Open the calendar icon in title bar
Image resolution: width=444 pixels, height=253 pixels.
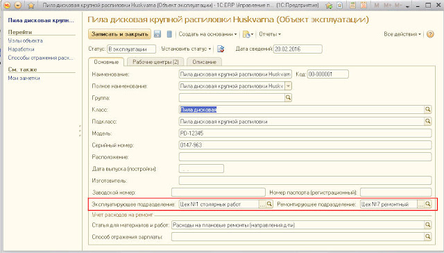point(364,6)
